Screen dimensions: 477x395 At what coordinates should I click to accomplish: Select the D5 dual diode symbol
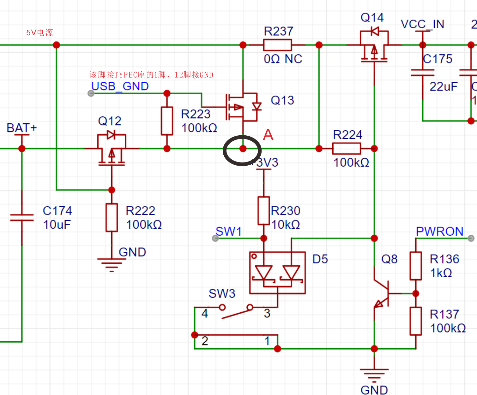click(277, 273)
